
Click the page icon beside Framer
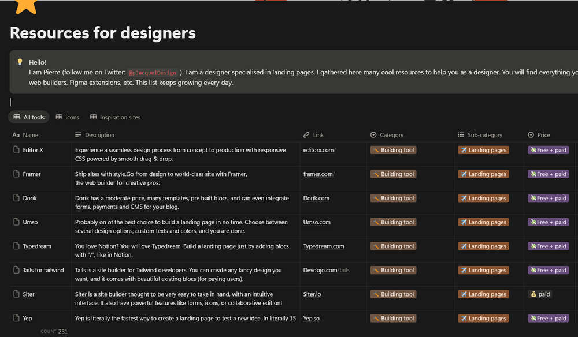[16, 174]
